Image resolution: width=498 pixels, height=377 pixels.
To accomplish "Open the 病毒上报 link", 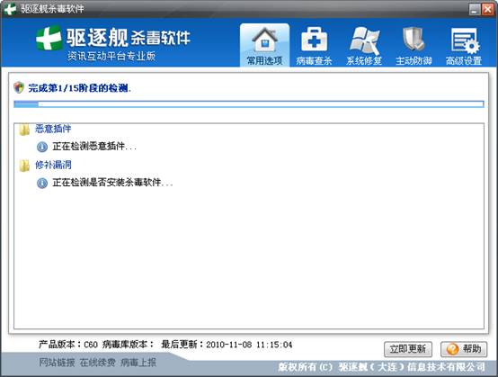I will point(138,363).
